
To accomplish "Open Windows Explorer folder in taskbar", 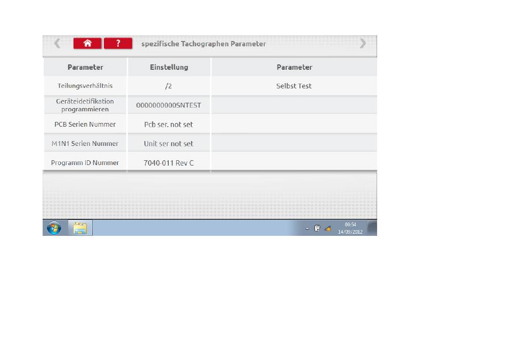I will coord(80,228).
